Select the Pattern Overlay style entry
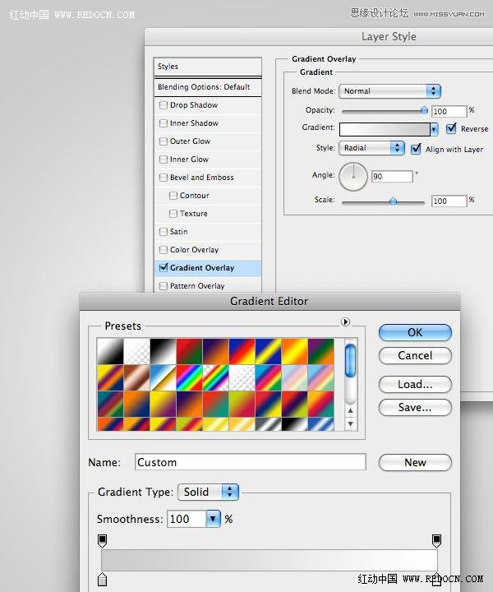The image size is (493, 592). (x=197, y=286)
